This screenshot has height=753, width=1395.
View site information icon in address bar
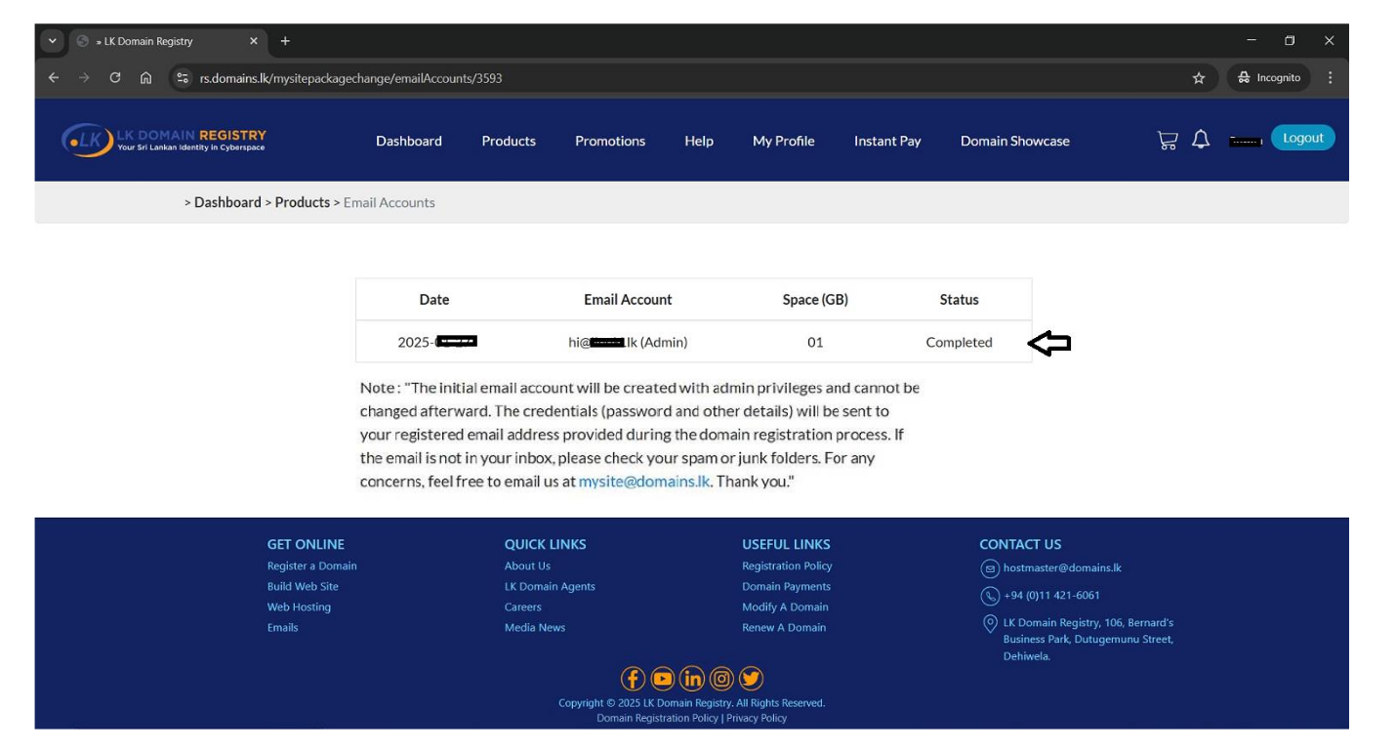pos(182,78)
